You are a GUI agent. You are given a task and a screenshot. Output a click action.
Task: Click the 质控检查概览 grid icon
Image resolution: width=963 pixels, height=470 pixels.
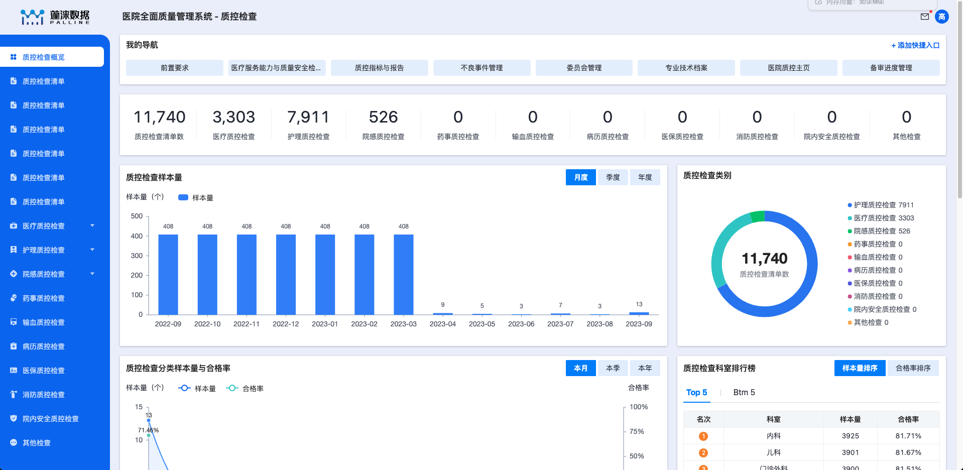click(14, 57)
